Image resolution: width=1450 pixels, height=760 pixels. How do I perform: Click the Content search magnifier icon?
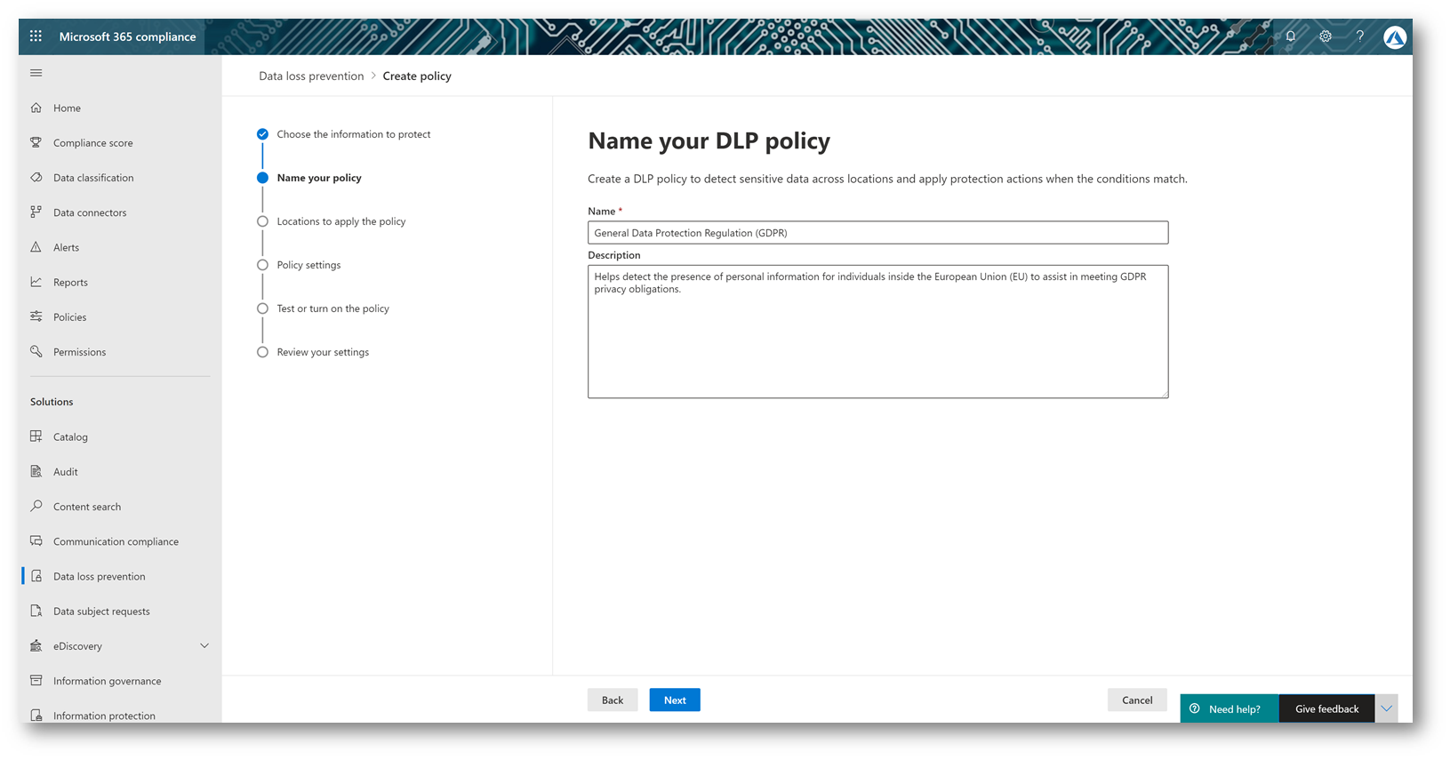[x=36, y=507]
